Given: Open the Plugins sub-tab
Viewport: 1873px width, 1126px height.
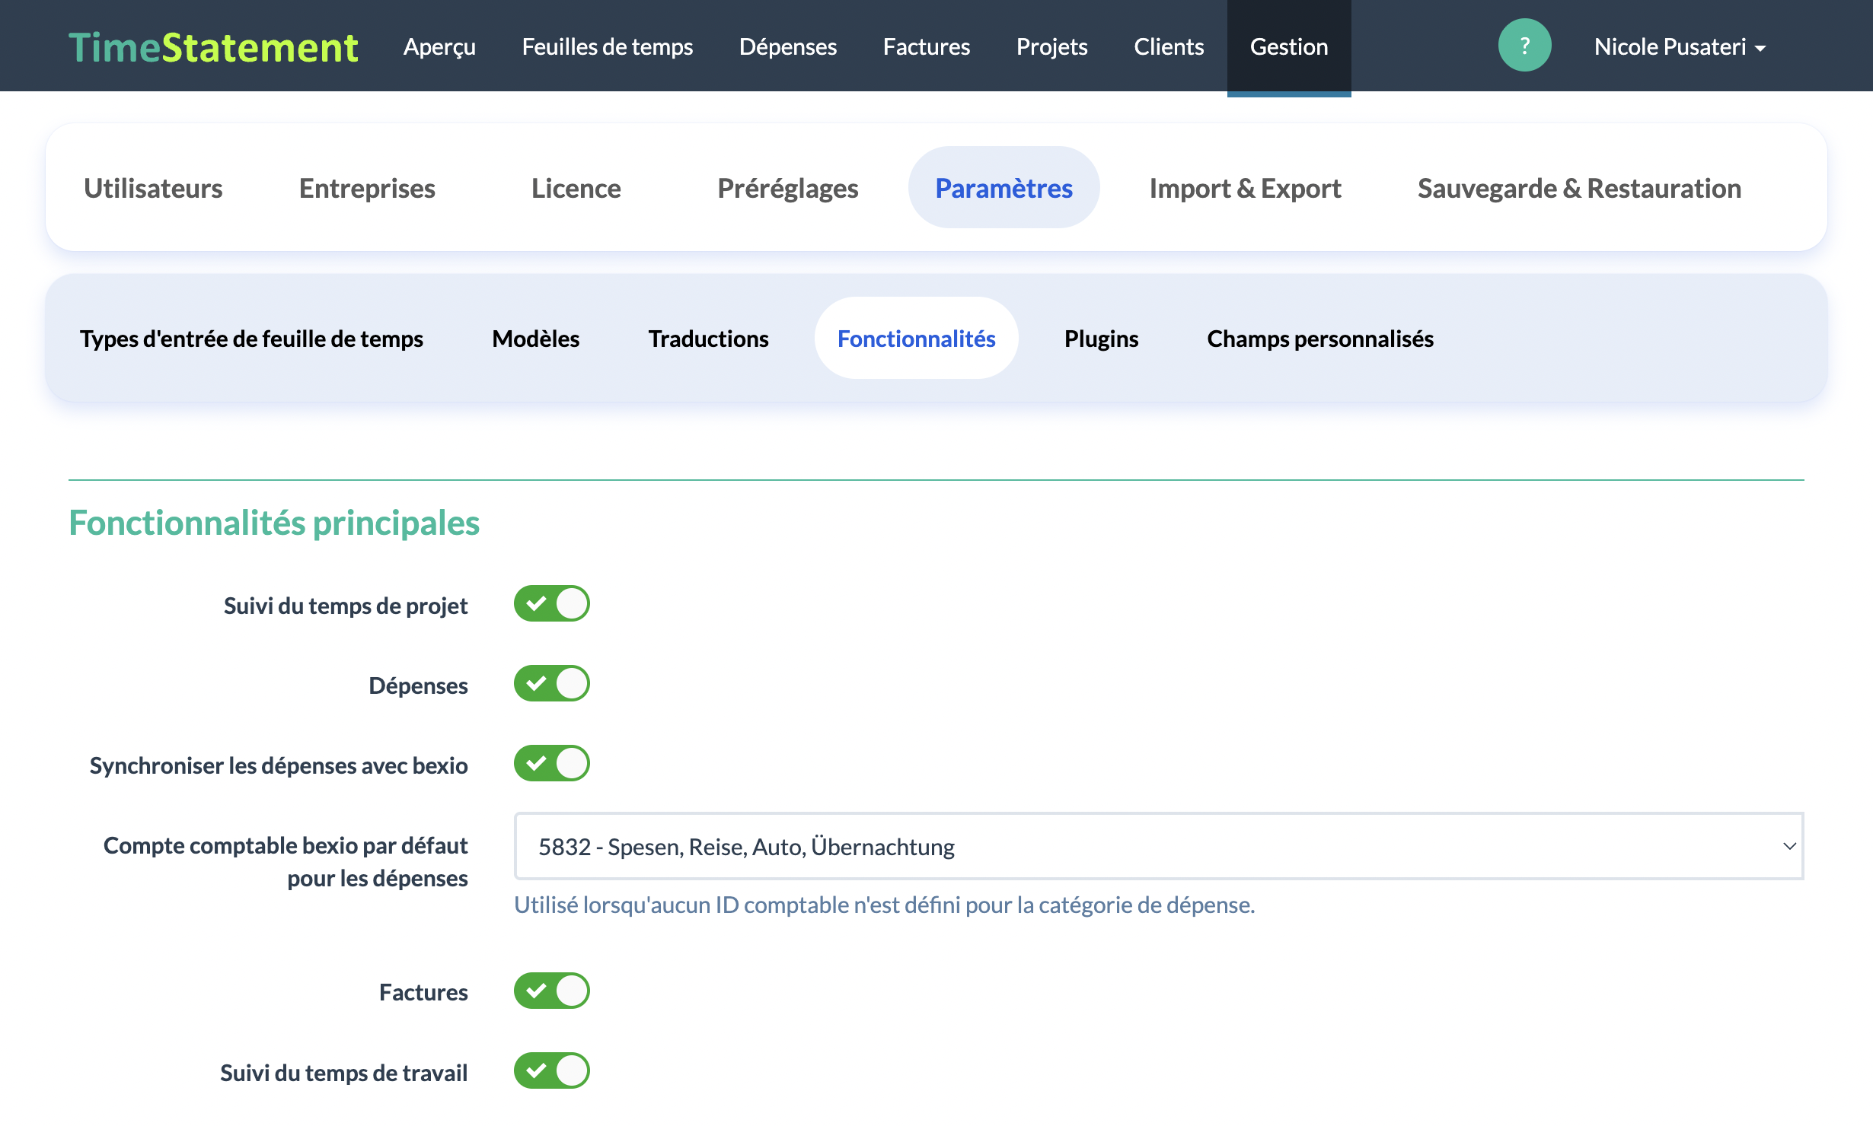Looking at the screenshot, I should click(x=1101, y=339).
